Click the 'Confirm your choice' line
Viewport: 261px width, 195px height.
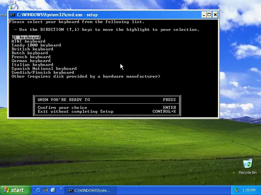point(62,108)
